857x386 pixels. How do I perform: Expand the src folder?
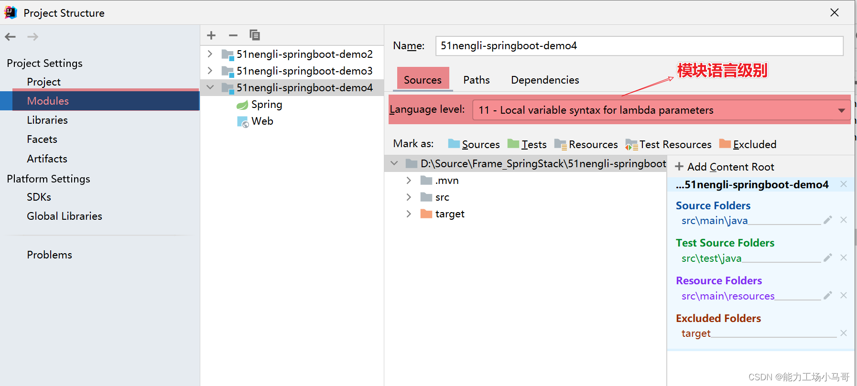409,197
